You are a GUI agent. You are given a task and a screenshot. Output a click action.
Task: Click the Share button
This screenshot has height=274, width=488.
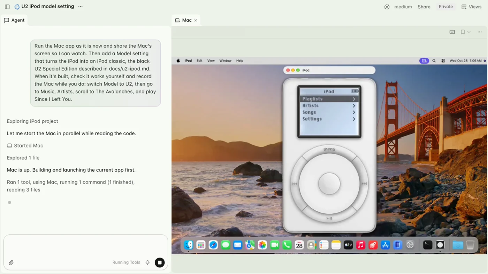pyautogui.click(x=424, y=7)
